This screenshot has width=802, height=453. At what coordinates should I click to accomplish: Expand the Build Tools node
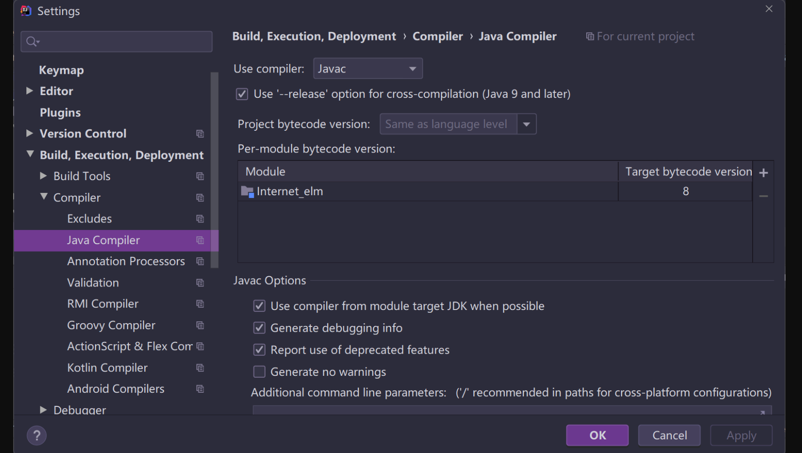(x=43, y=176)
